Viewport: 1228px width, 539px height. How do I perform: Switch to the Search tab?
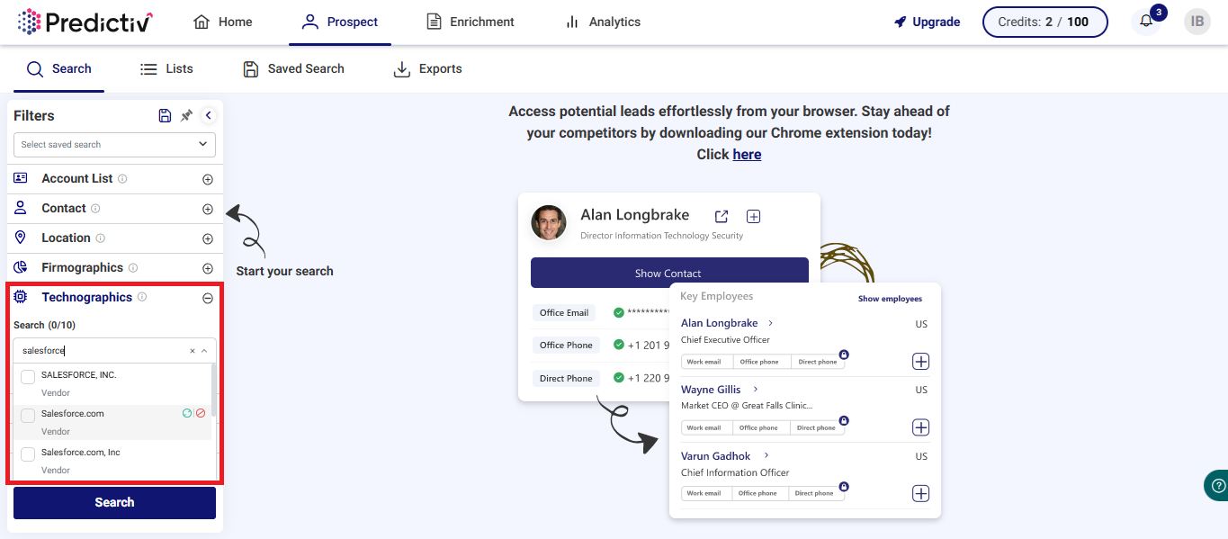coord(59,68)
